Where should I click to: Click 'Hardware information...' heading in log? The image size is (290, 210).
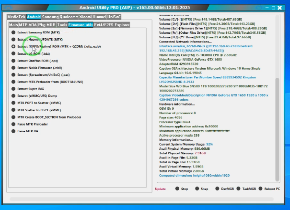pyautogui.click(x=177, y=104)
